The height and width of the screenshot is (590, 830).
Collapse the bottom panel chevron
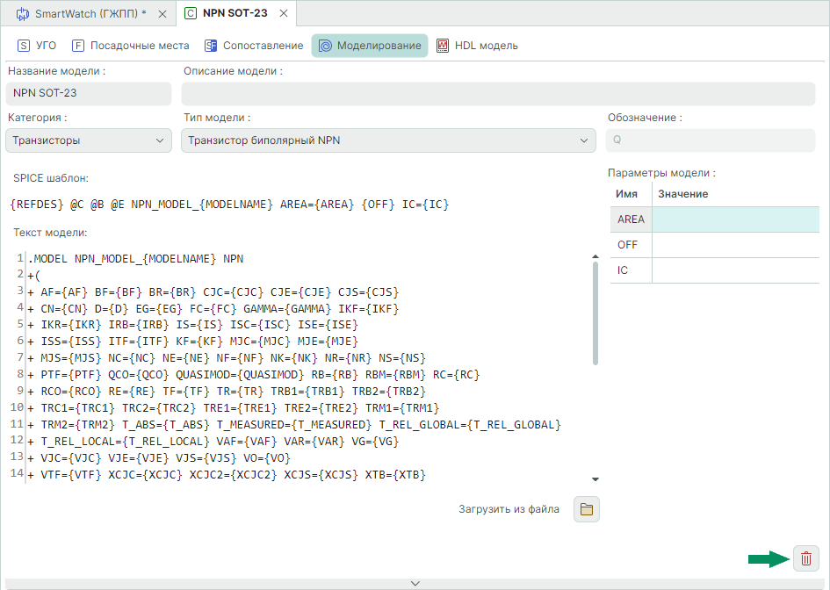(415, 583)
